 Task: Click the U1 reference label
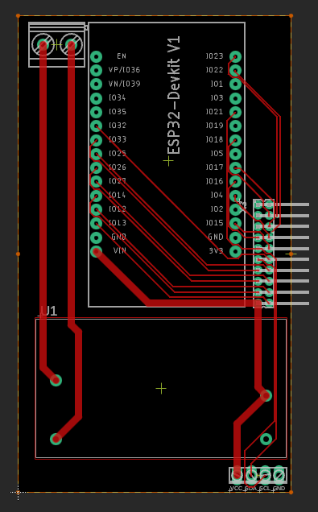tap(48, 311)
